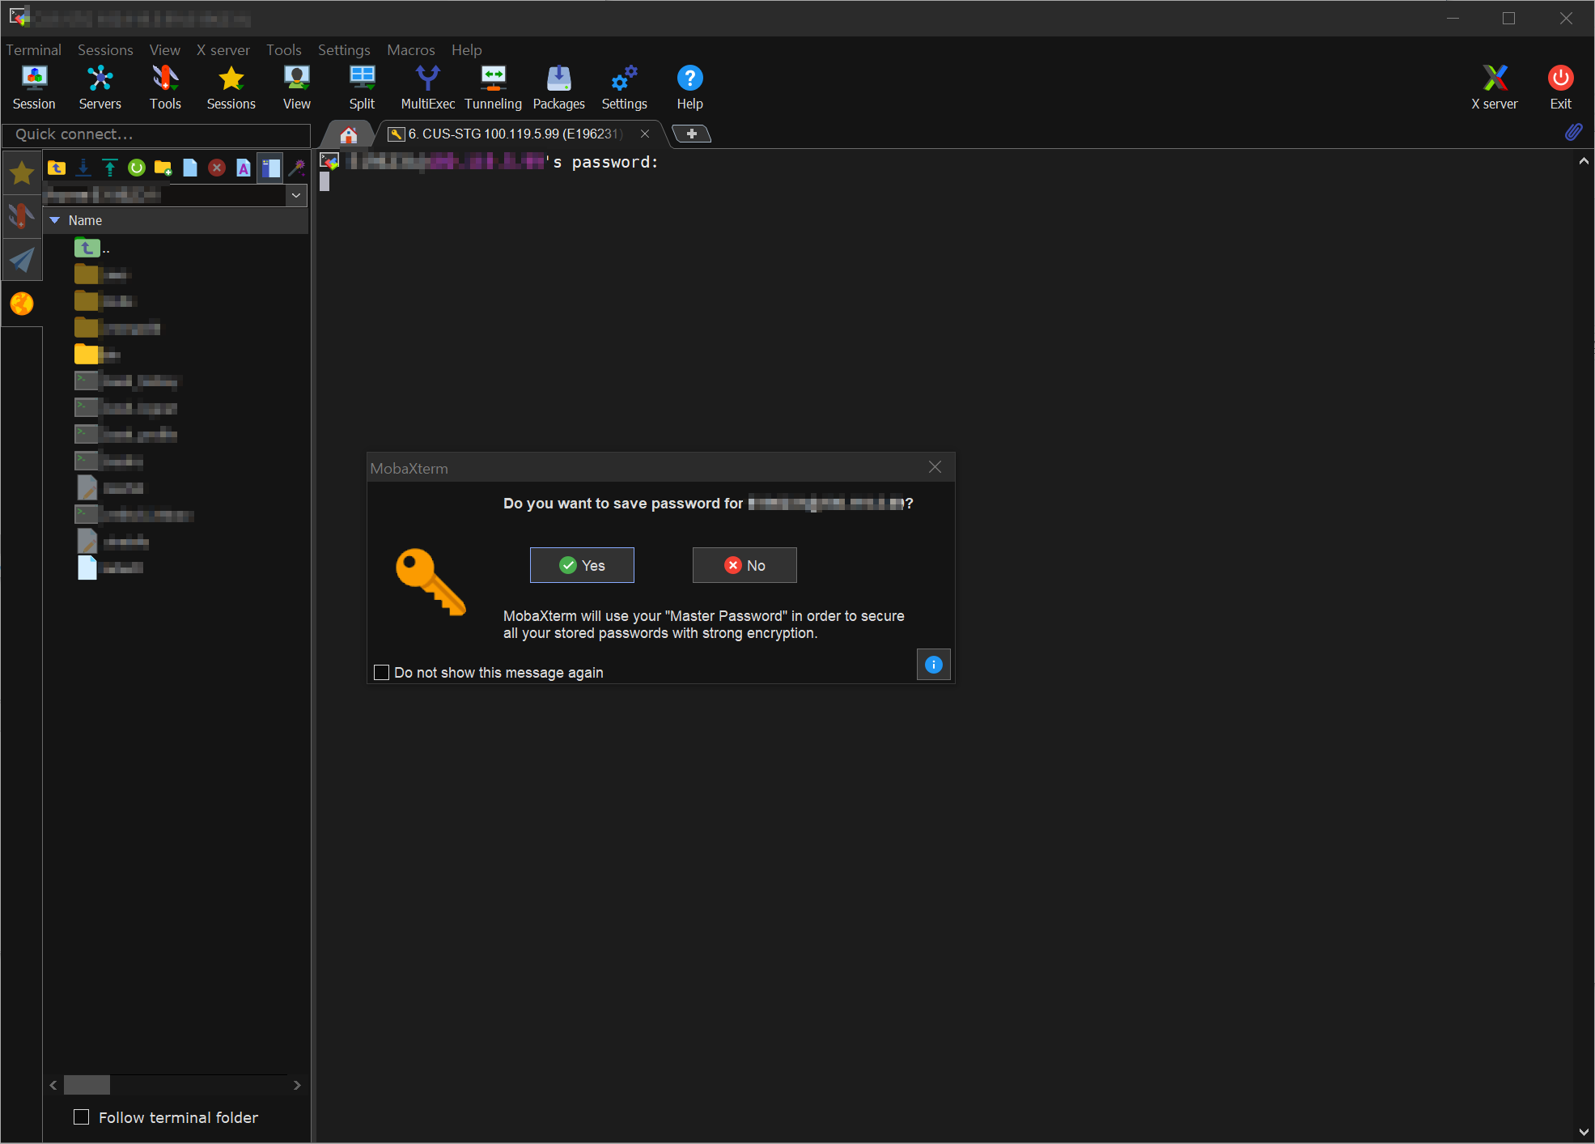Open the Sessions menu in menu bar
1595x1144 pixels.
[105, 50]
